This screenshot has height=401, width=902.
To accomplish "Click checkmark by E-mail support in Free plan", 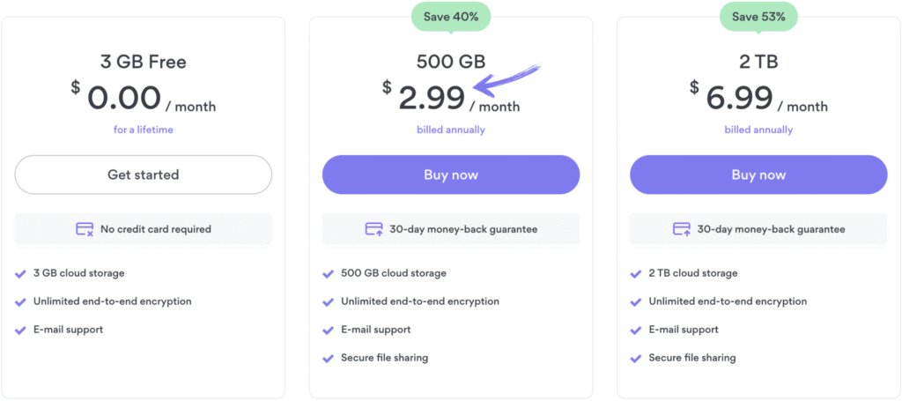I will (20, 330).
